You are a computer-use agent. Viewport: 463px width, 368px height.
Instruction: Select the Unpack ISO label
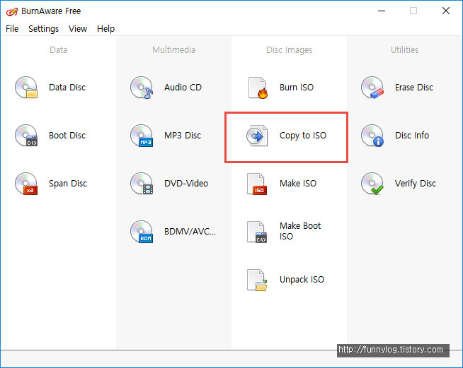tap(302, 280)
